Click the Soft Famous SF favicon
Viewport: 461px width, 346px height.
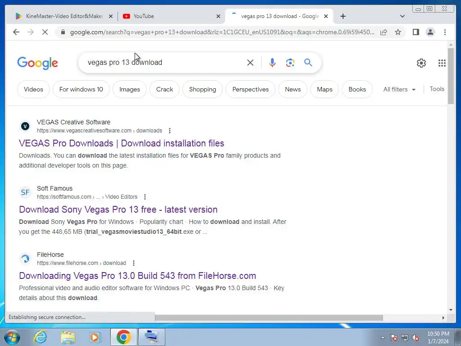coord(25,192)
